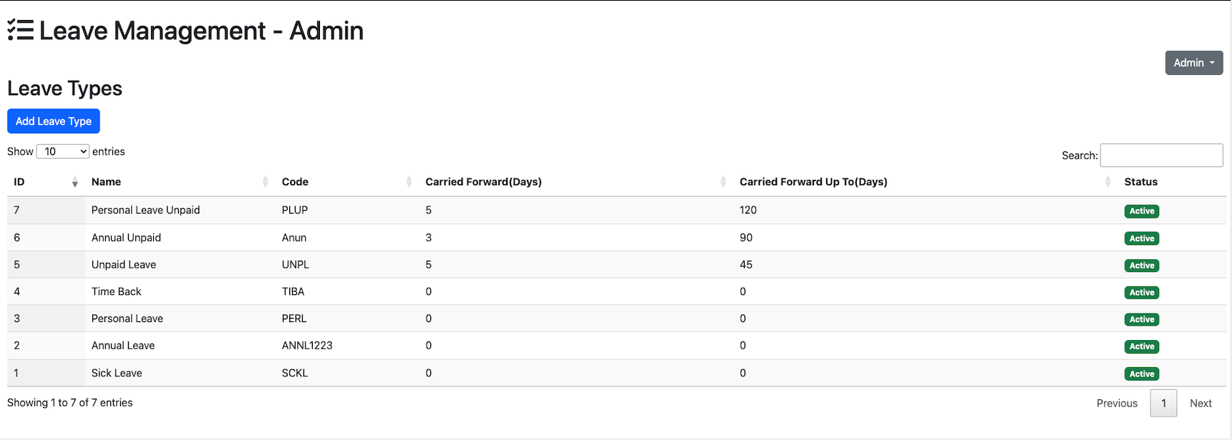
Task: Click Active badge for Time Back row
Action: tap(1141, 293)
